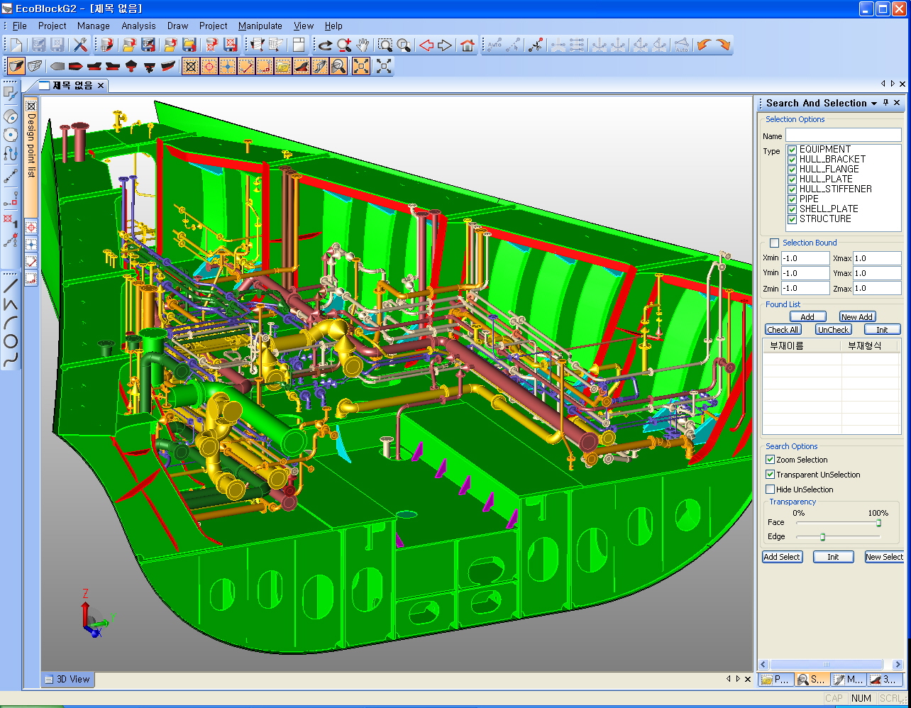Toggle the Zoom Selection checkbox
This screenshot has width=911, height=708.
coord(770,460)
